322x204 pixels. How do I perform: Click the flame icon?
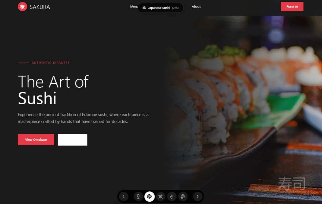point(171,197)
